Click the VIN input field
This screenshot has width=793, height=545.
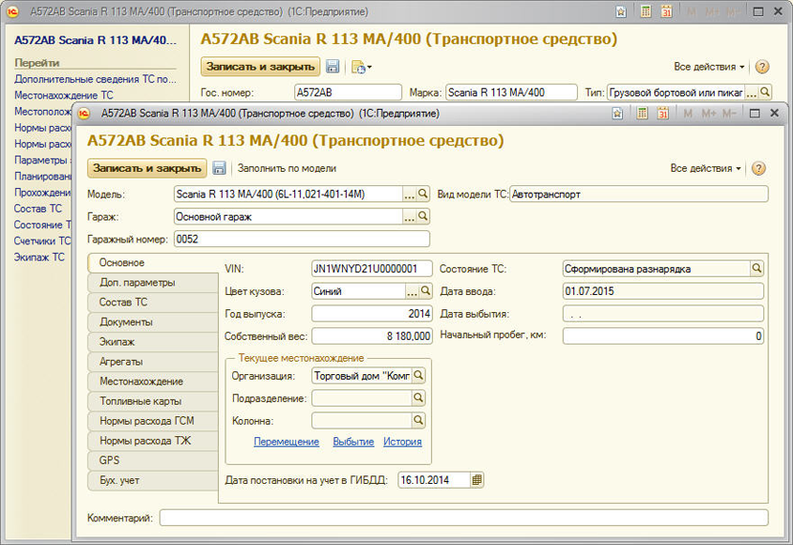pos(372,269)
